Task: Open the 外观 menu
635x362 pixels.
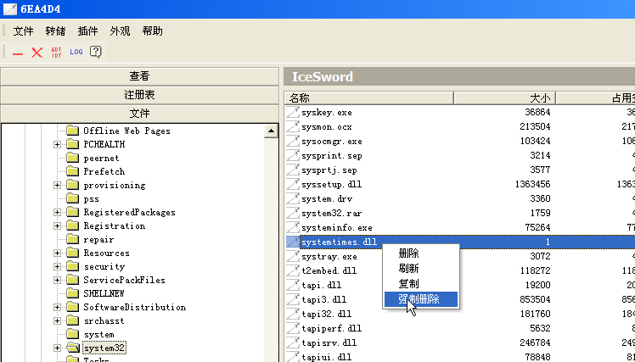Action: tap(121, 31)
